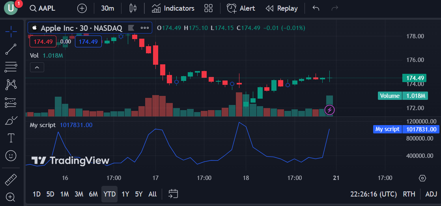Open the 30m interval dropdown

[107, 8]
